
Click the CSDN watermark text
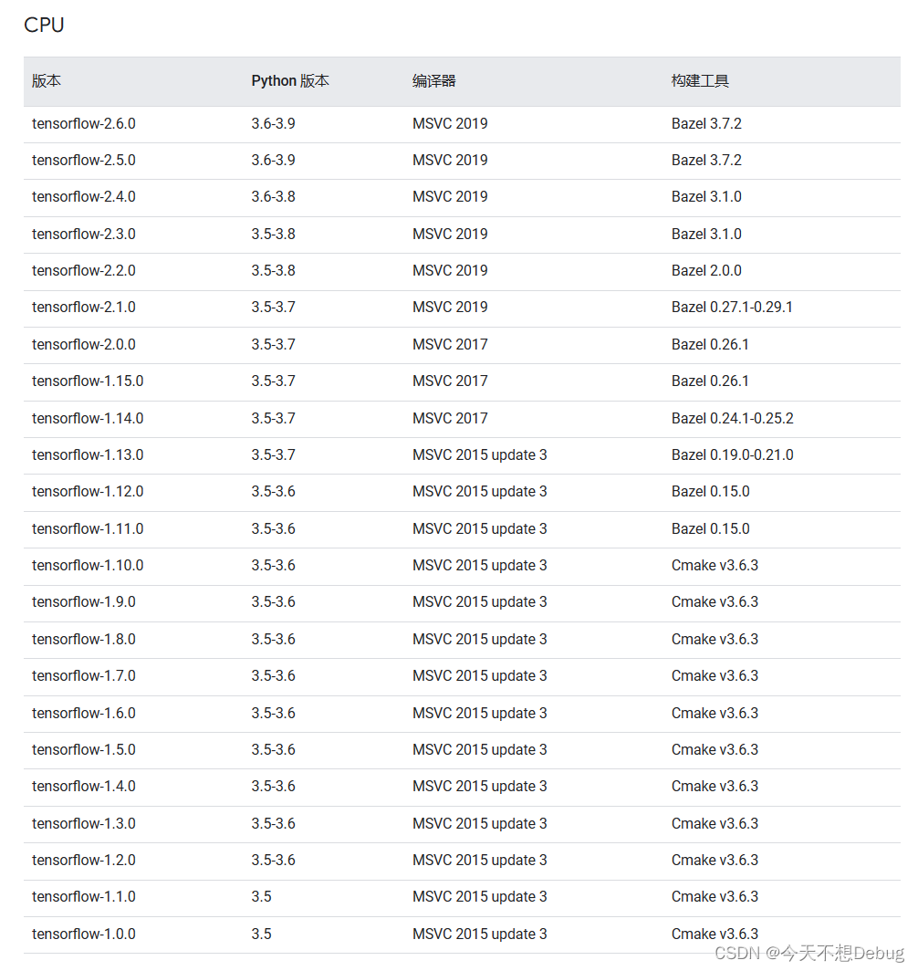[809, 953]
